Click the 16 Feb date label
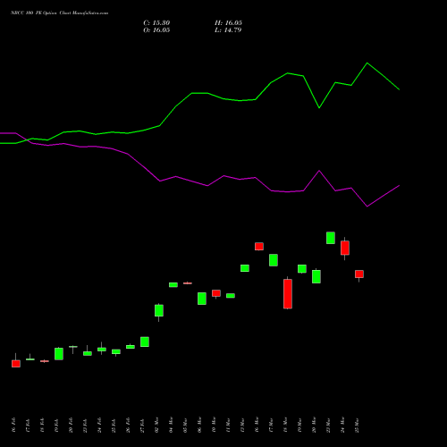Screen dimensions: 447x447 tap(13, 426)
